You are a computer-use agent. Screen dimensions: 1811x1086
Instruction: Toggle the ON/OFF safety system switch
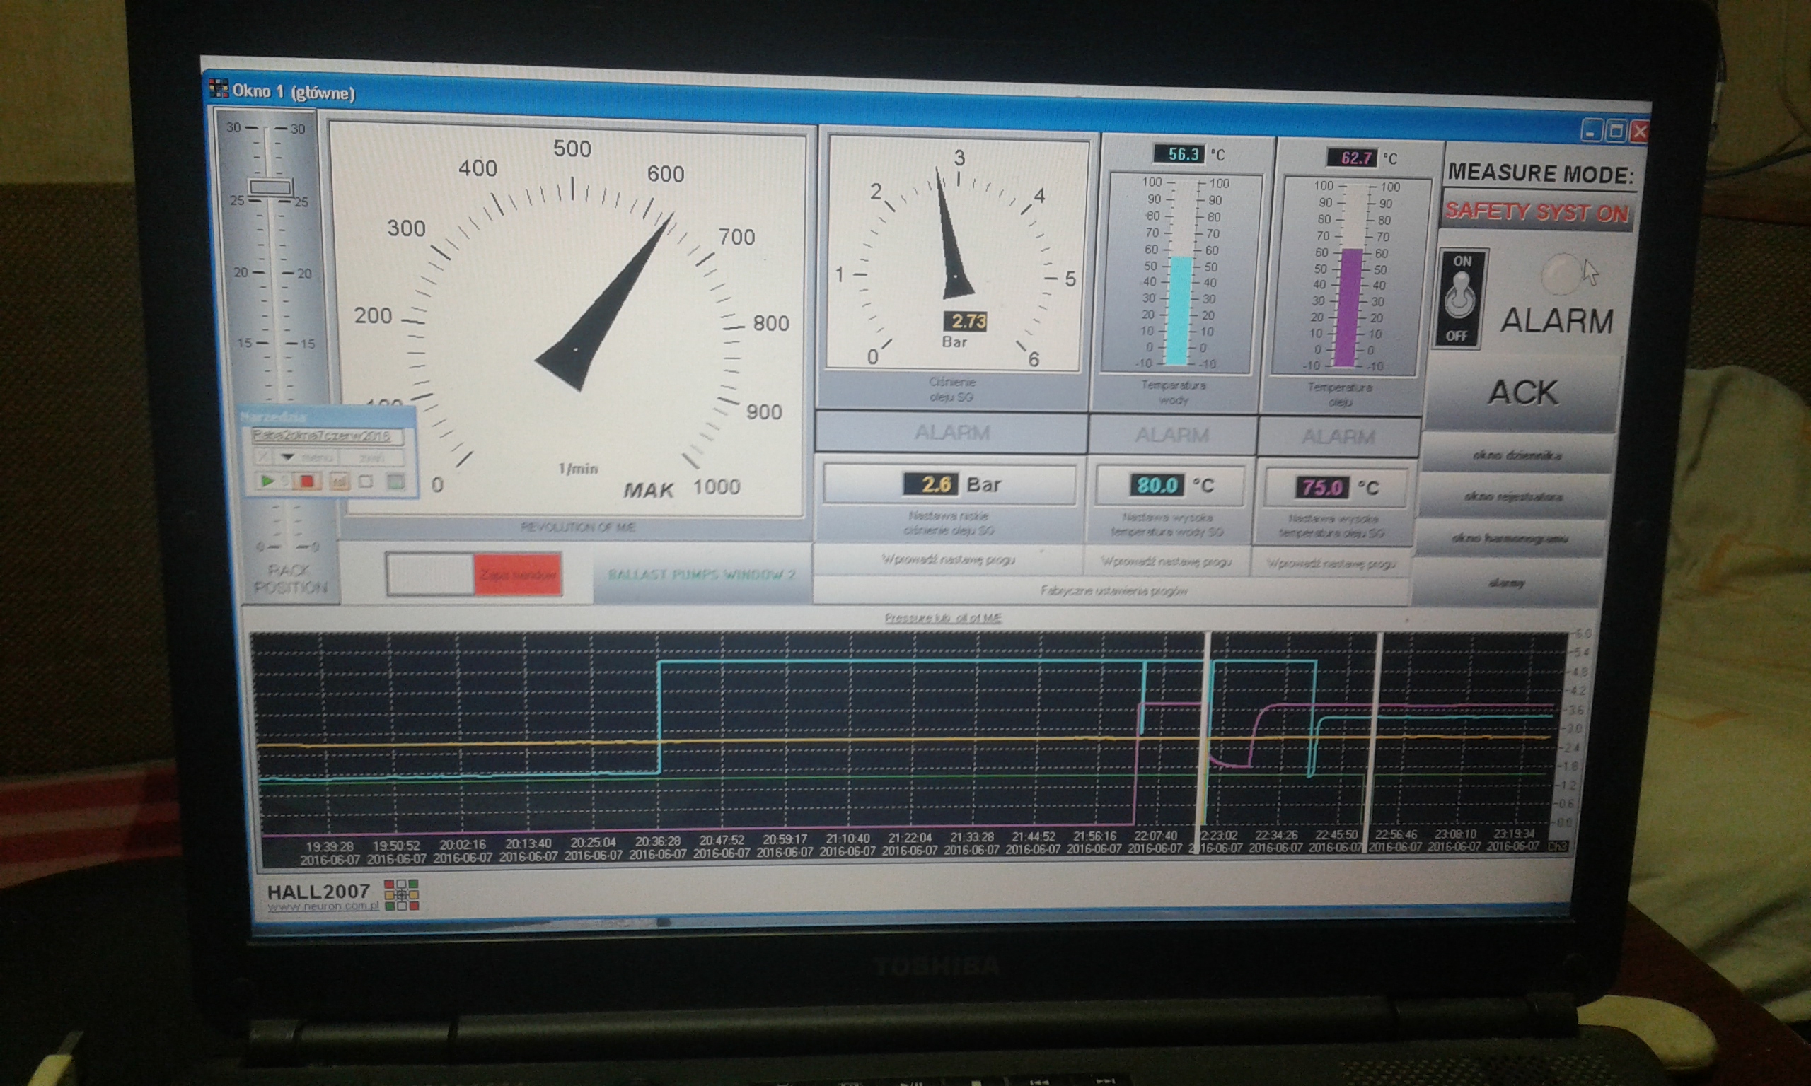pyautogui.click(x=1460, y=298)
